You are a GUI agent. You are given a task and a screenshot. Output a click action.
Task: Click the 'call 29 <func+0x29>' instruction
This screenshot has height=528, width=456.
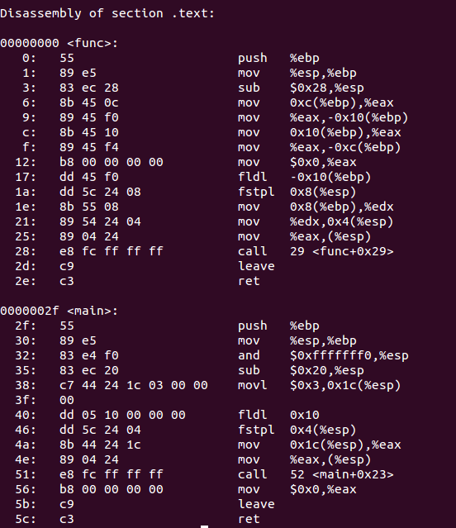coord(316,251)
